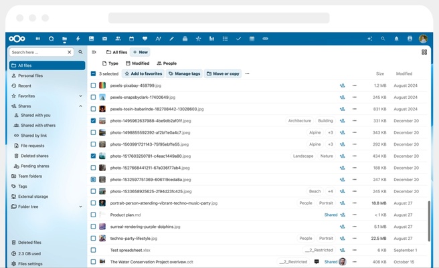Image resolution: width=439 pixels, height=268 pixels.
Task: Expand the Folder tree section
Action: [80, 207]
